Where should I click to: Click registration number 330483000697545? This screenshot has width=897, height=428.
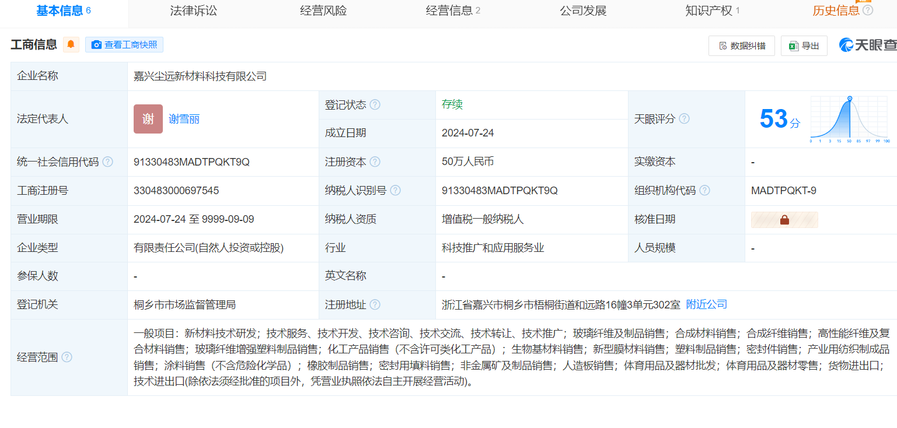click(x=176, y=191)
